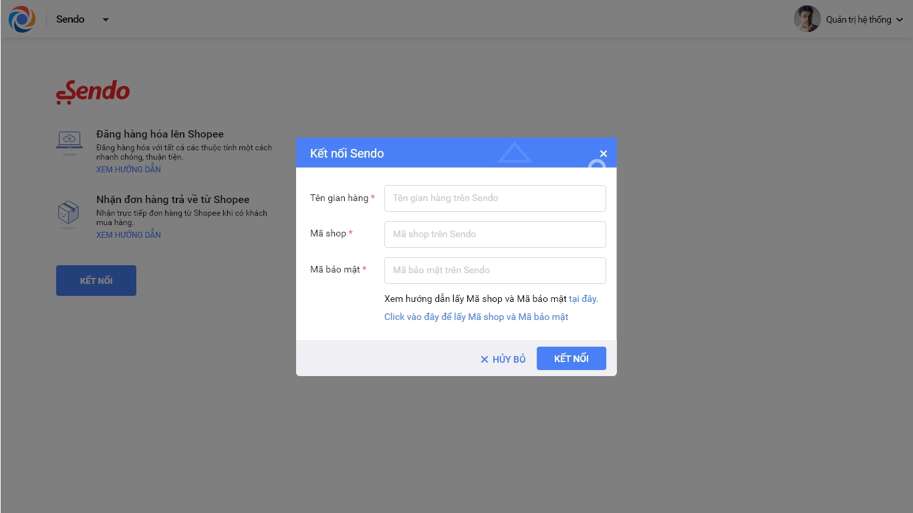Click the KẾT NỐI button on the background page
Screen dimensions: 913x513
[x=96, y=281]
